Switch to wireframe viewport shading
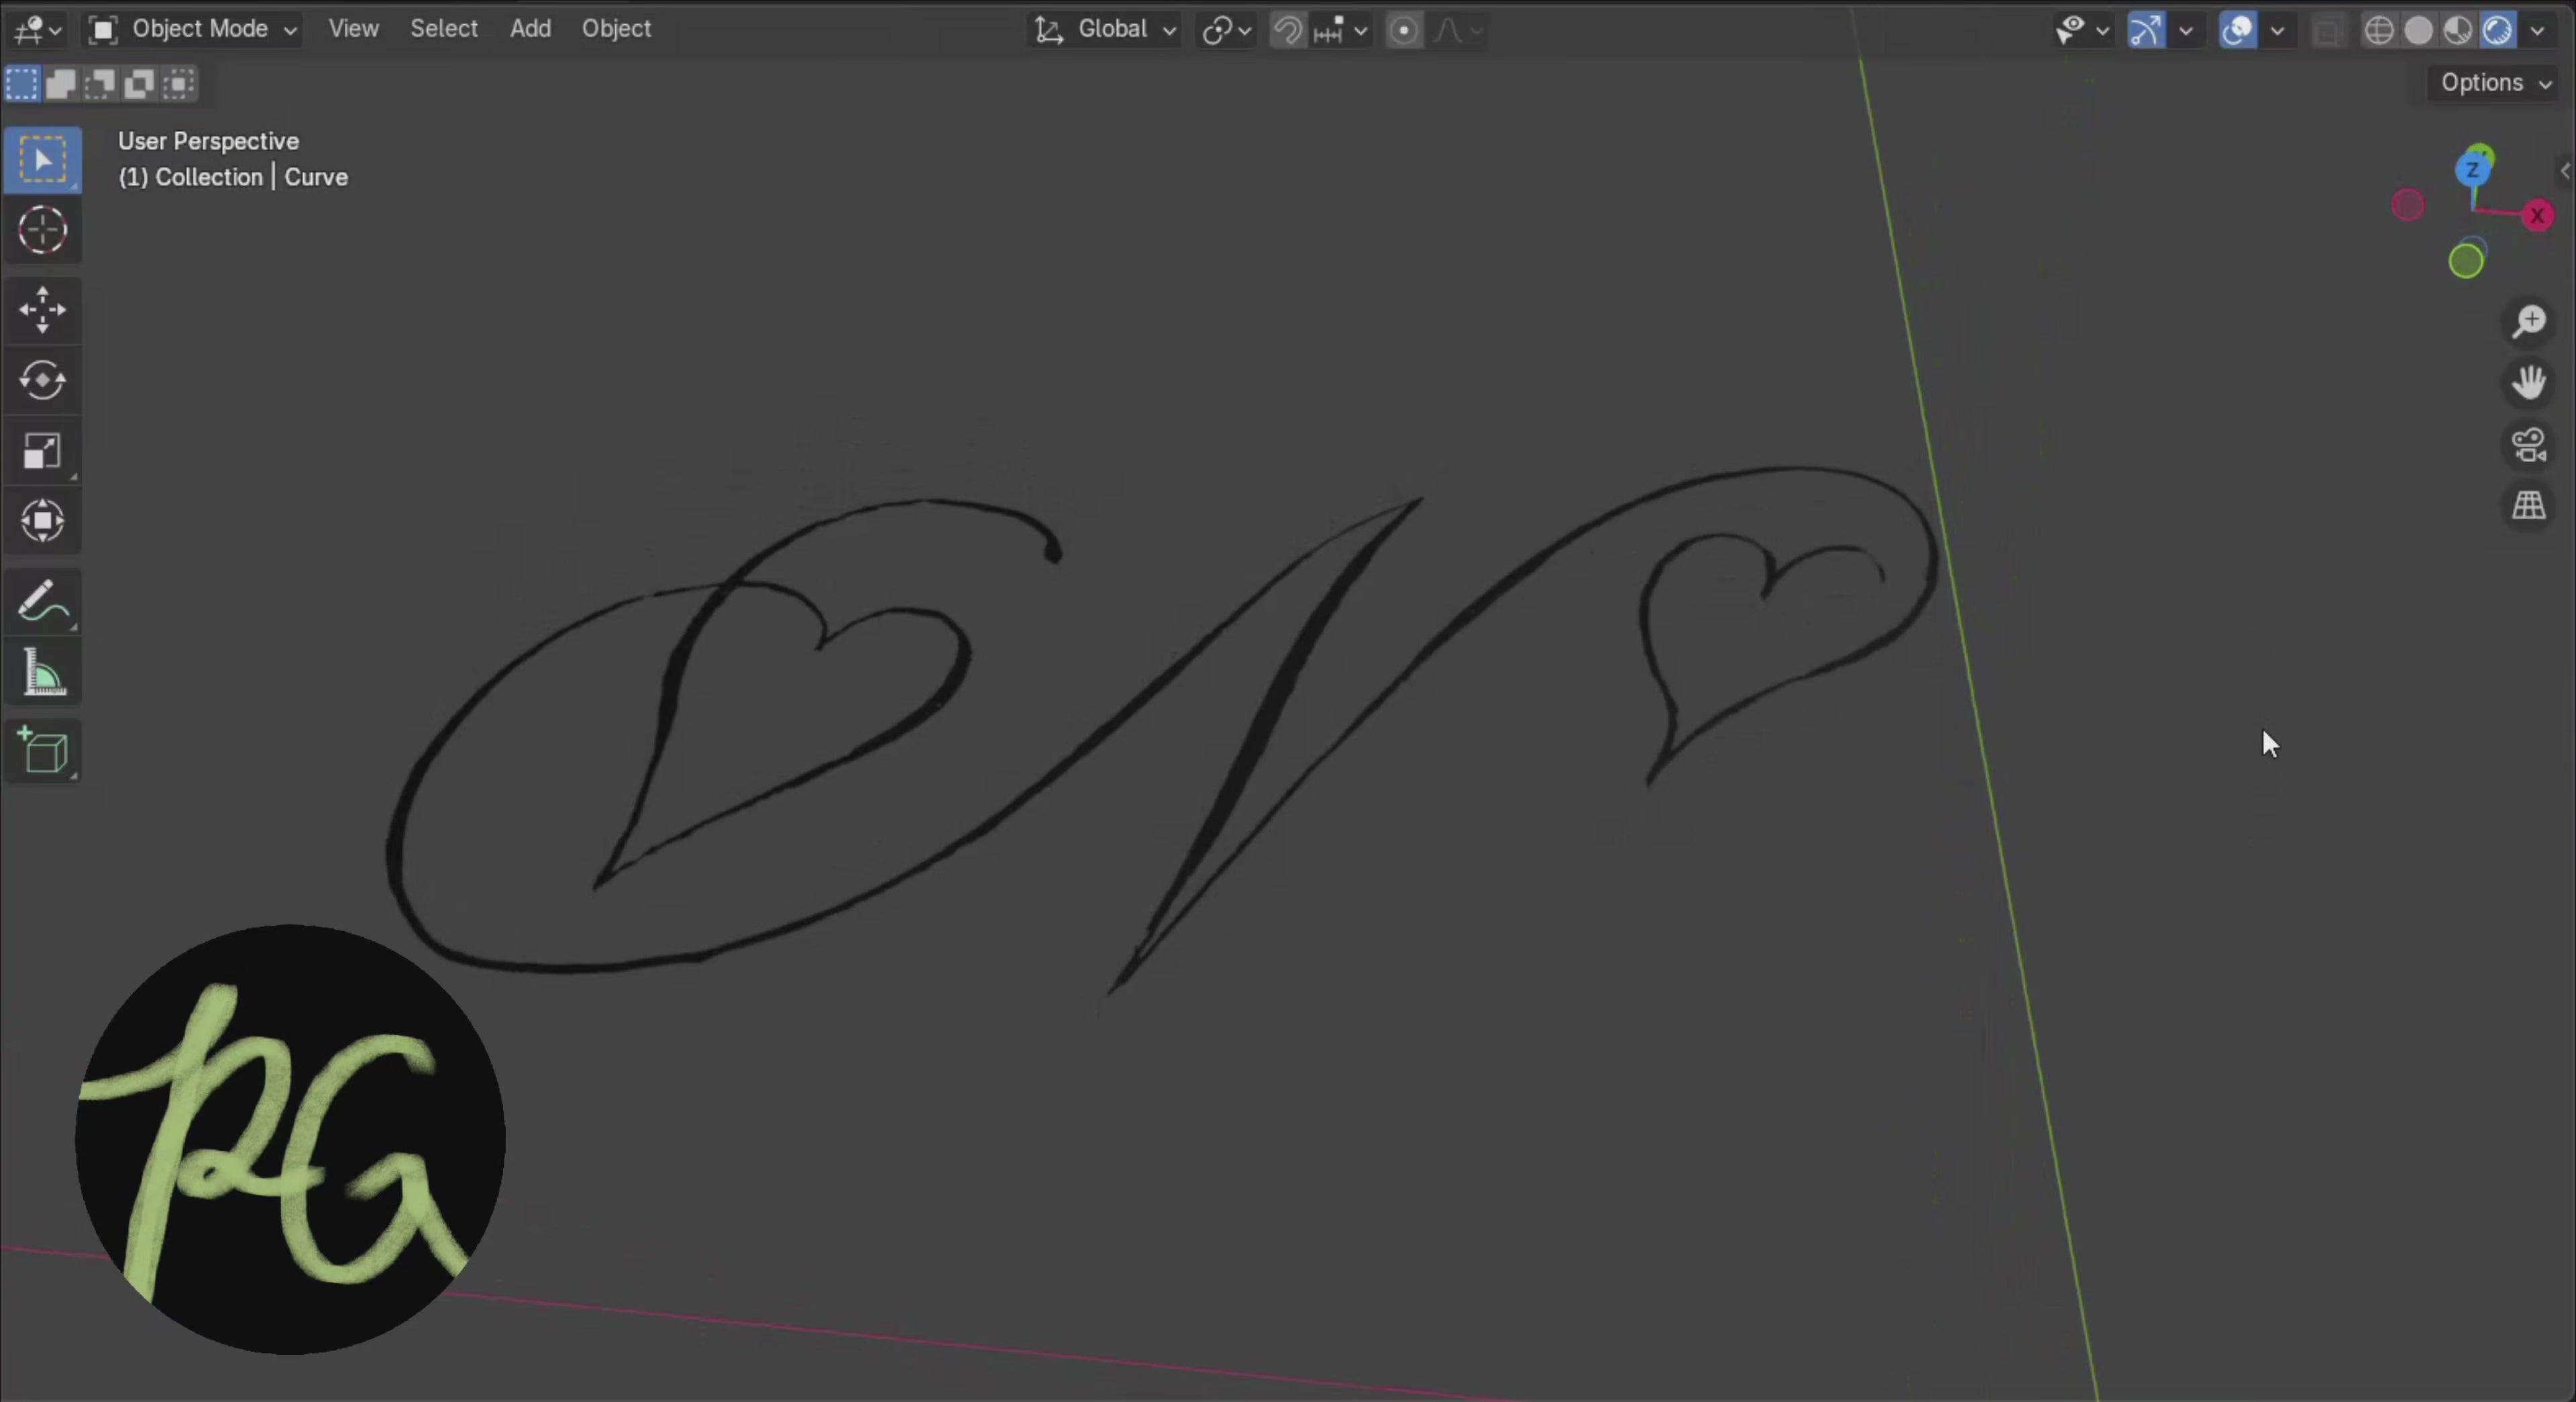The width and height of the screenshot is (2576, 1402). [x=2379, y=30]
